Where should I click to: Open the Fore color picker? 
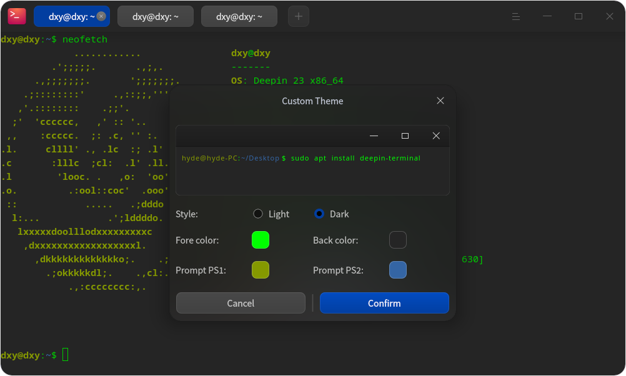pyautogui.click(x=261, y=240)
